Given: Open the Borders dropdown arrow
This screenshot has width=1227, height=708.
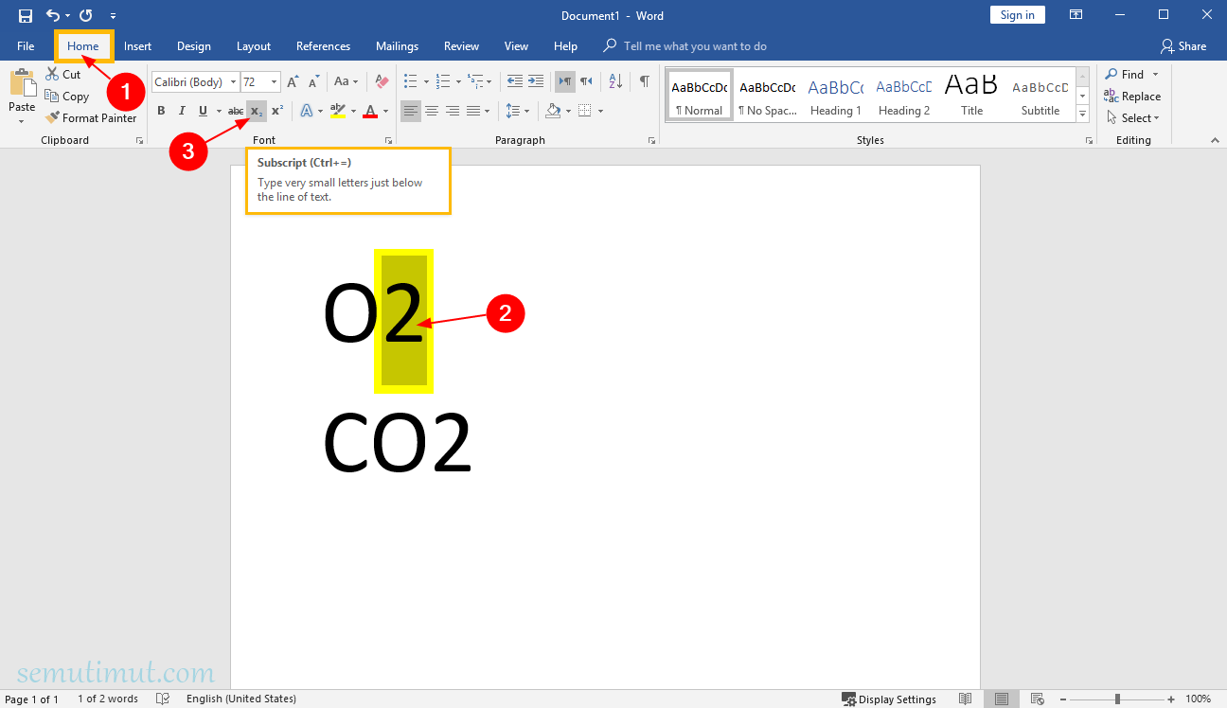Looking at the screenshot, I should tap(600, 111).
